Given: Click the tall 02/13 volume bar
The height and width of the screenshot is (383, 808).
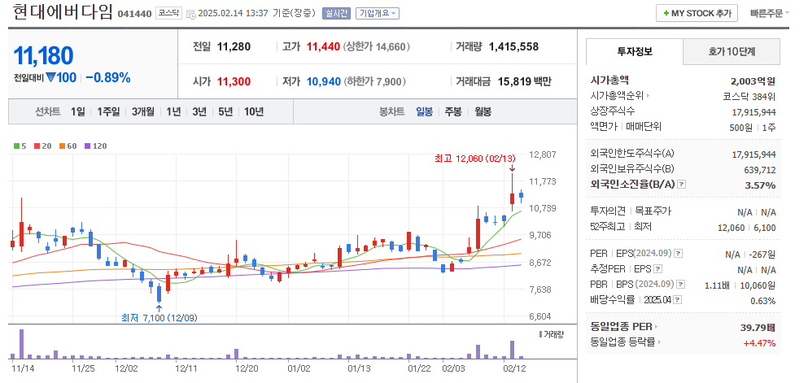Looking at the screenshot, I should 512,350.
